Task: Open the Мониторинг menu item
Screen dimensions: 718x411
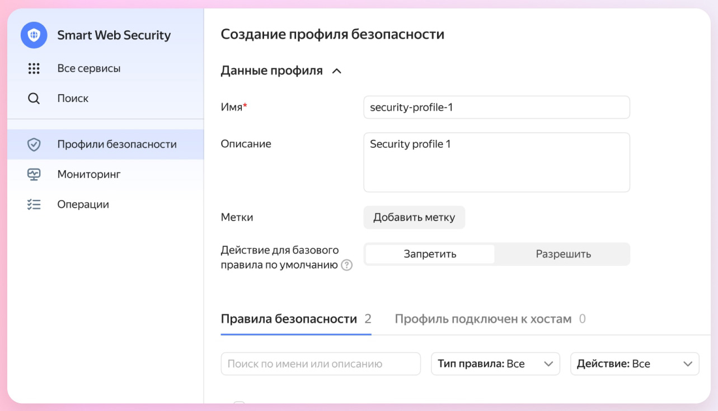Action: (89, 175)
